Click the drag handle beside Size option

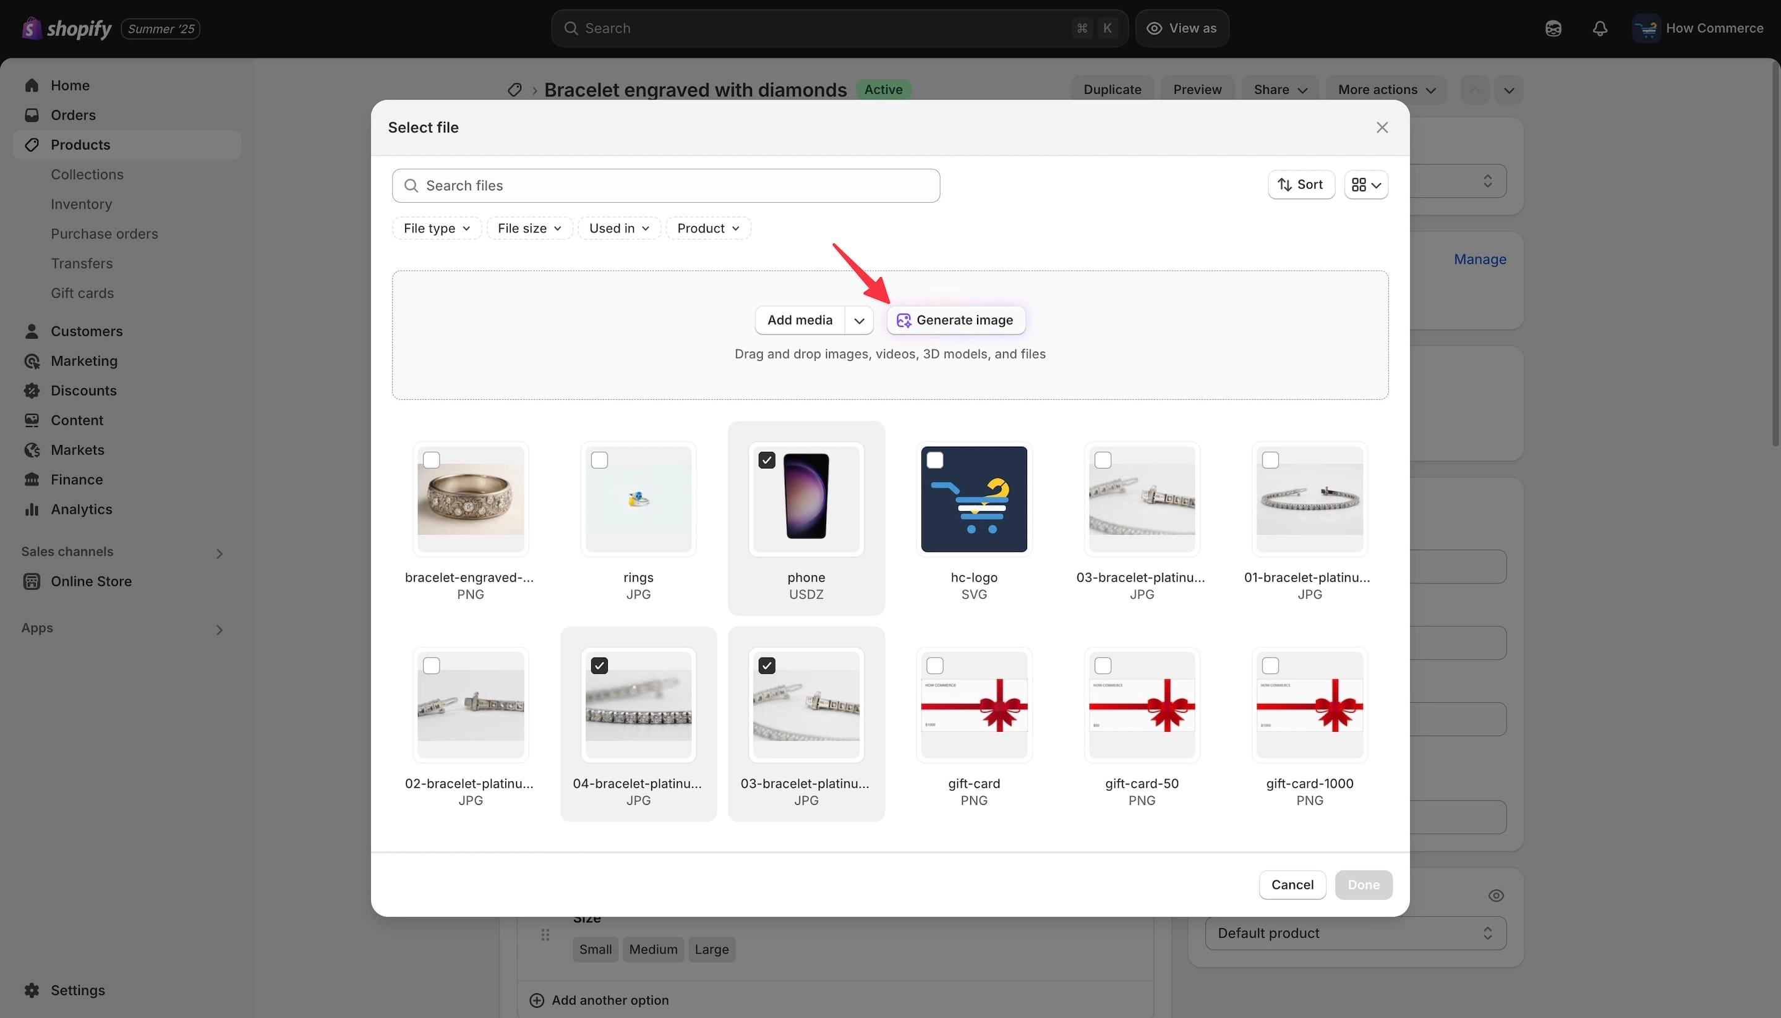tap(545, 935)
